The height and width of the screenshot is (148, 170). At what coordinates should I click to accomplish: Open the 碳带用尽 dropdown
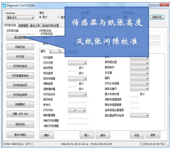[139, 68]
